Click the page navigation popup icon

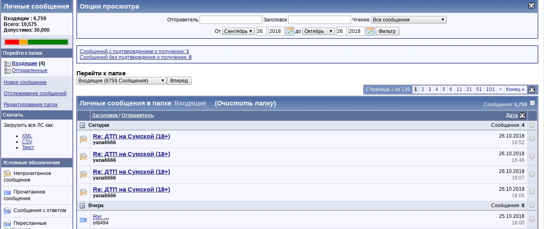pos(532,89)
